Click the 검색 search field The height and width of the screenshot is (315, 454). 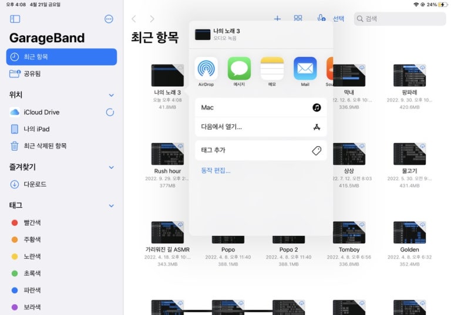(399, 19)
